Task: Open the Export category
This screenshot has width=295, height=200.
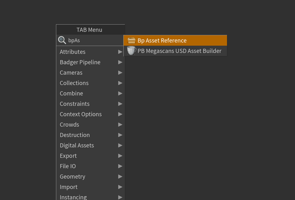Action: [68, 156]
